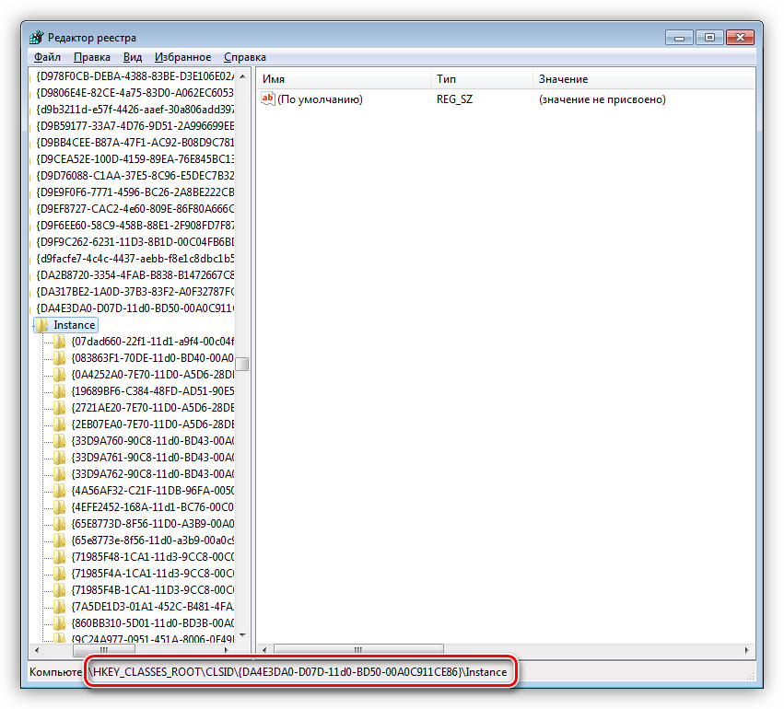Open the Справка menu
784x709 pixels.
245,57
